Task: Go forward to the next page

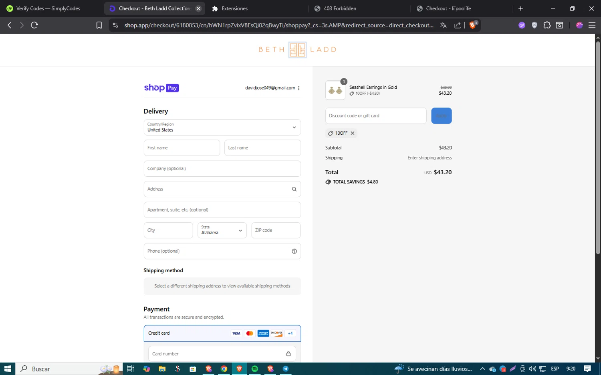Action: click(22, 25)
